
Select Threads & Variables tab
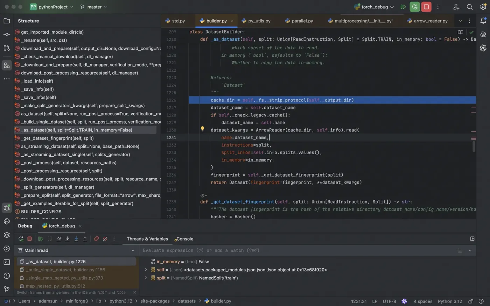(x=147, y=239)
